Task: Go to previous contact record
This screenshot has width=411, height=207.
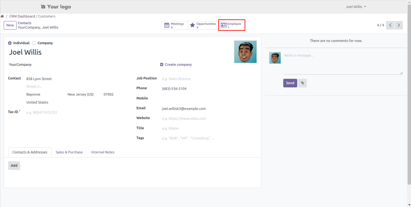Action: (390, 25)
